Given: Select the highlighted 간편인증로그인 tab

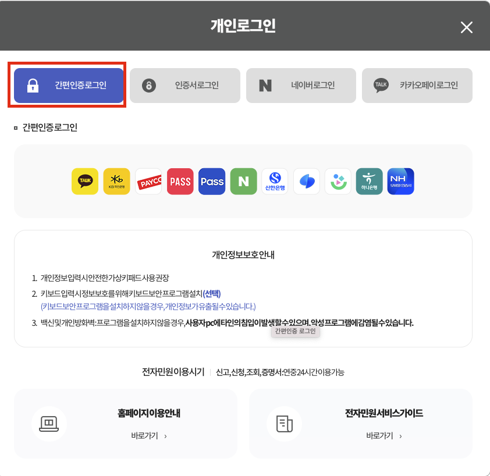Looking at the screenshot, I should [69, 85].
